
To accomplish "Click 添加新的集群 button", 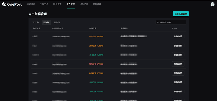I will [181, 14].
